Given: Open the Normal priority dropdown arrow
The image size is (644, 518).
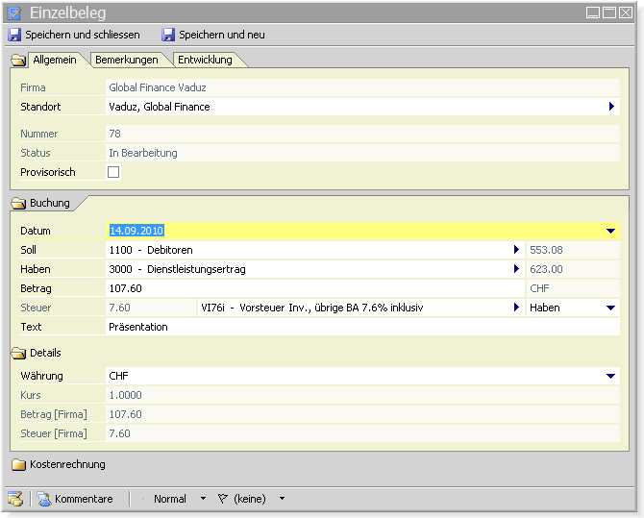Looking at the screenshot, I should coord(203,499).
